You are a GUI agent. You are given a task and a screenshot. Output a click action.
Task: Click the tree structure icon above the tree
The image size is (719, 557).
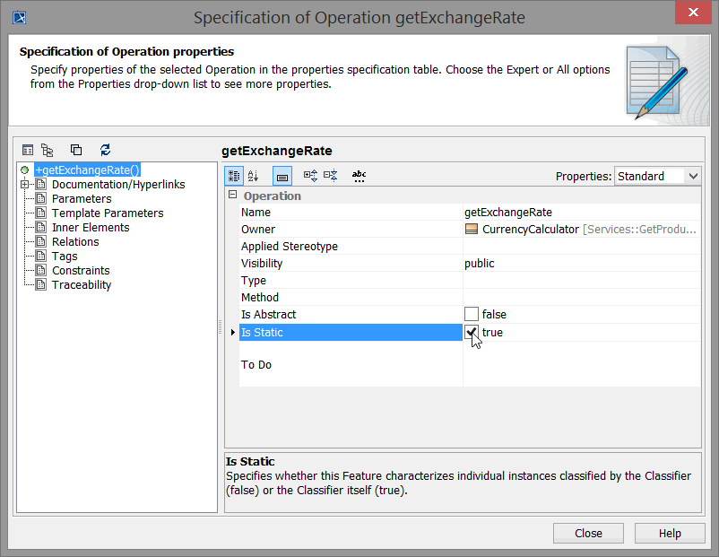click(x=48, y=150)
